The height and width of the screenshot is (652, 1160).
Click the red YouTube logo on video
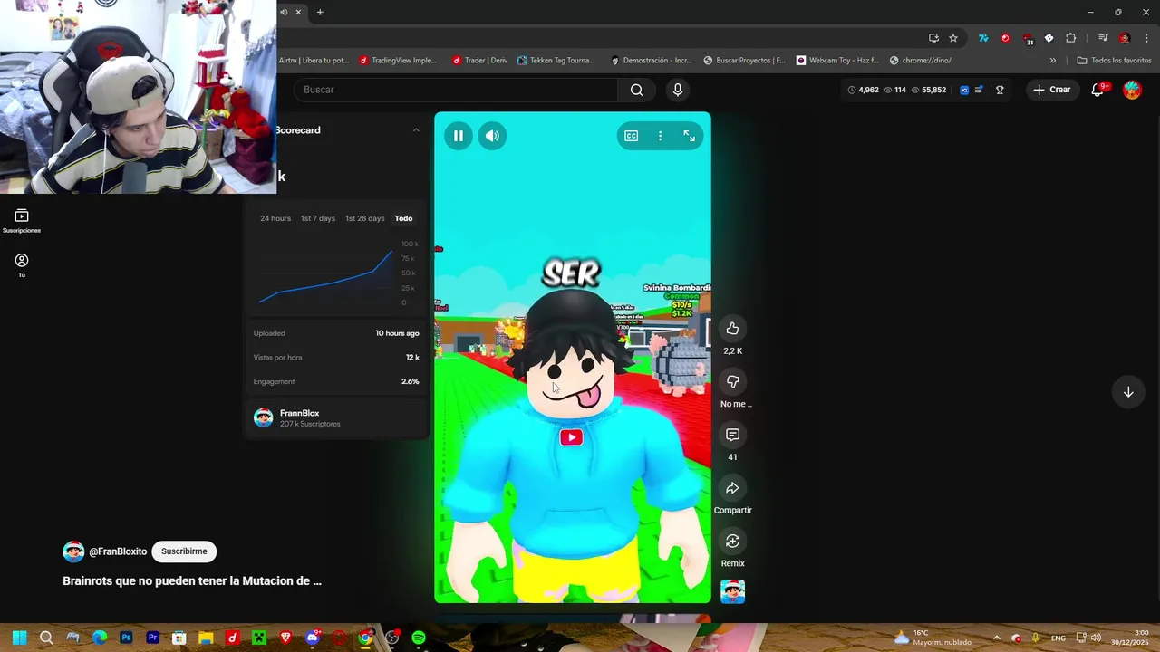pos(571,438)
